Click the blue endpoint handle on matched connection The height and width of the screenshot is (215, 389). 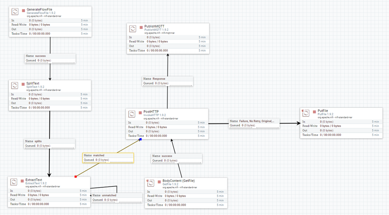pos(141,139)
